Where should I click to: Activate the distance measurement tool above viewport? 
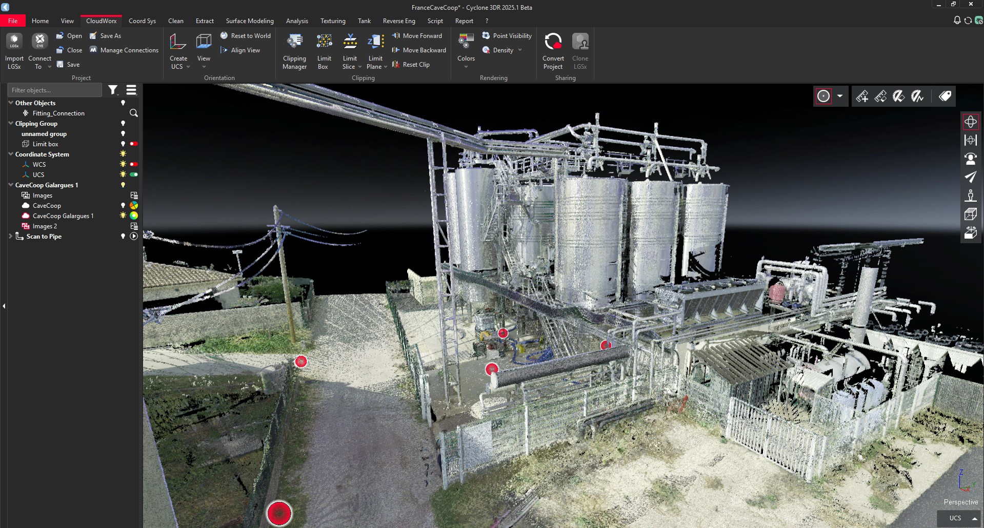coord(862,96)
